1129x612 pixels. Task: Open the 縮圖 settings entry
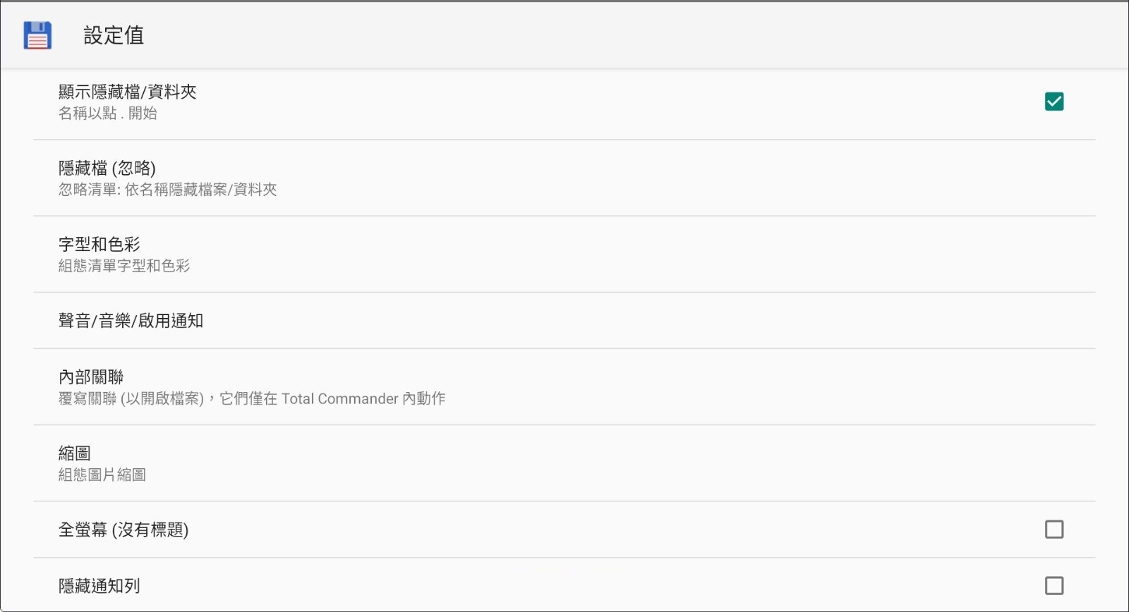[75, 453]
